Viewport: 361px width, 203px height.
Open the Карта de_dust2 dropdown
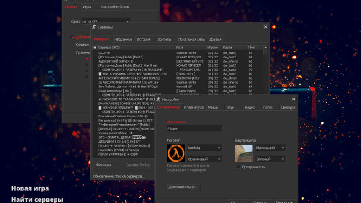pyautogui.click(x=106, y=21)
